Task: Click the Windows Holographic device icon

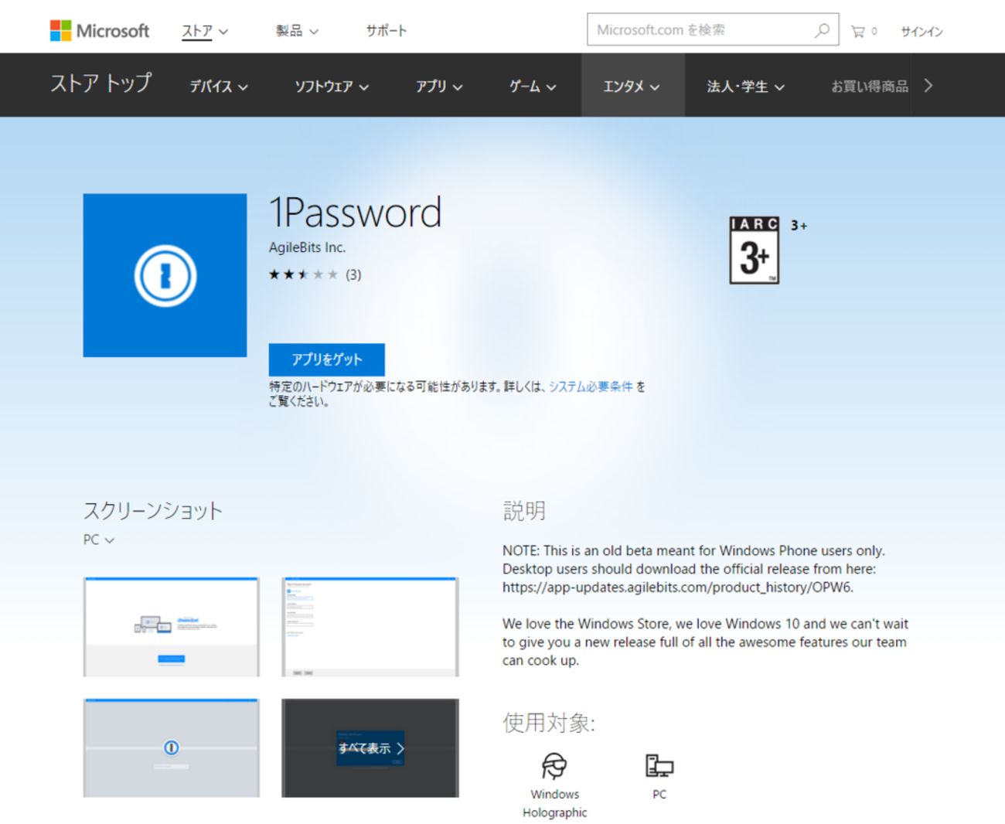Action: click(x=554, y=766)
